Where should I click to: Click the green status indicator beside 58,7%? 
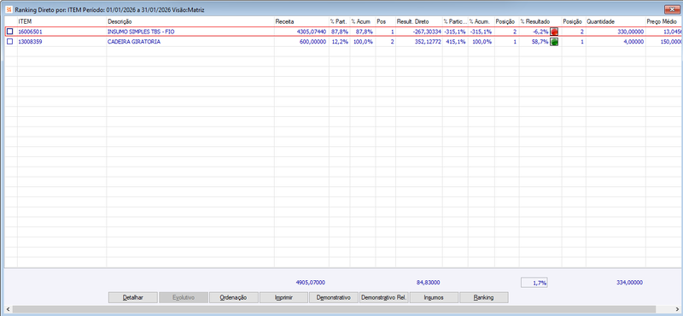coord(554,42)
